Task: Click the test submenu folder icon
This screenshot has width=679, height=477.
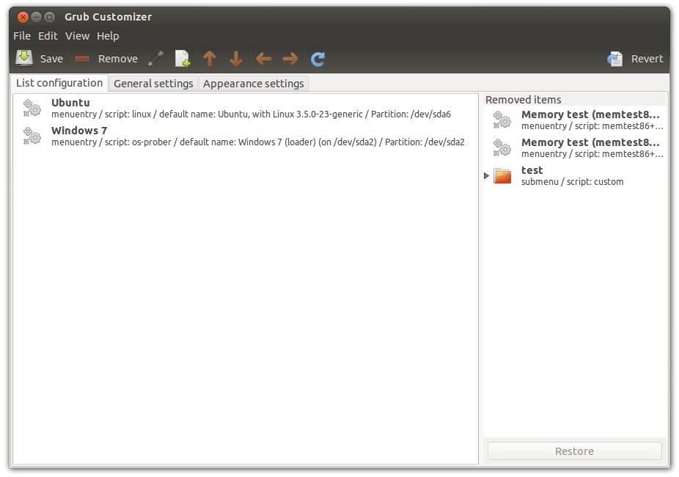Action: pyautogui.click(x=502, y=175)
